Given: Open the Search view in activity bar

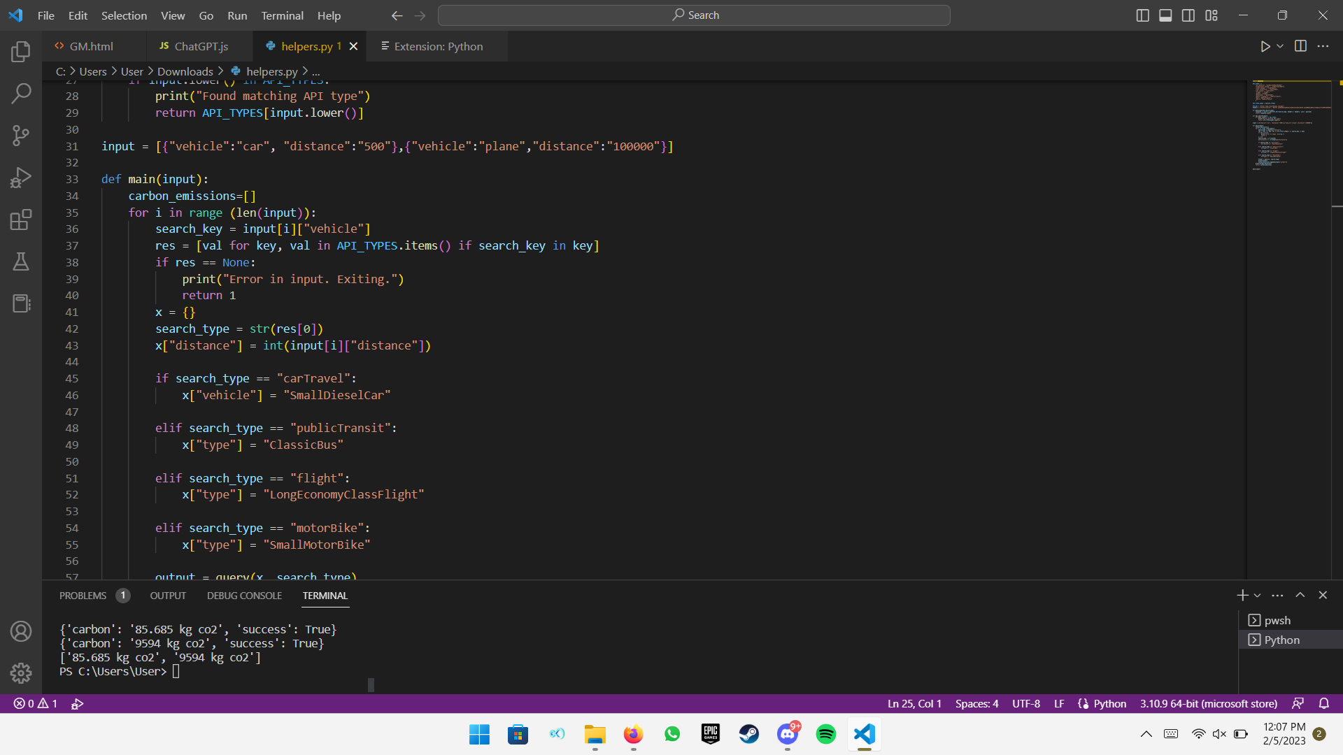Looking at the screenshot, I should coord(21,93).
